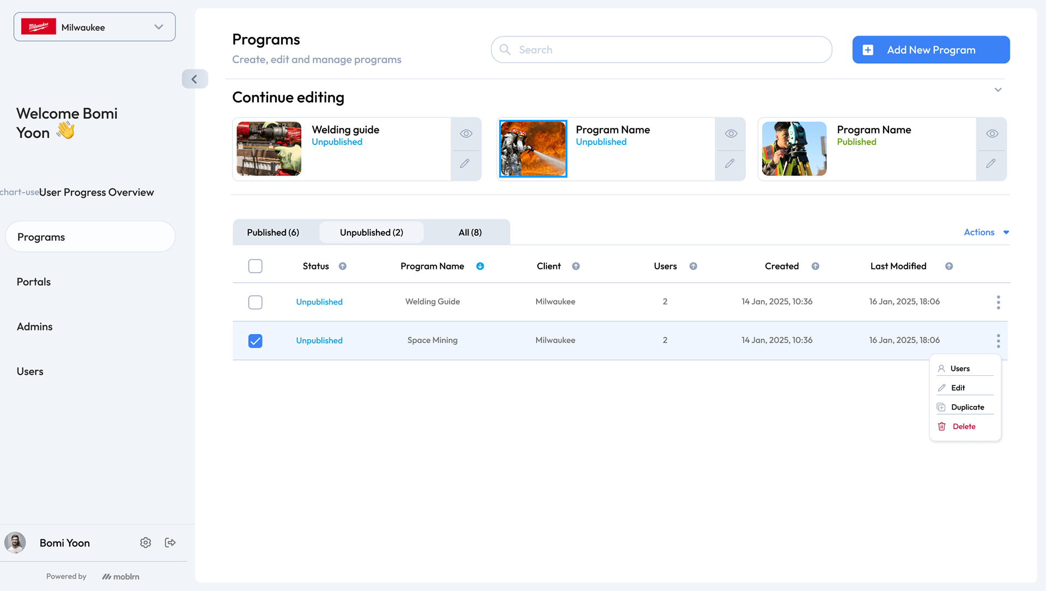Sort by Last Modified column arrow
This screenshot has height=591, width=1046.
[x=948, y=266]
